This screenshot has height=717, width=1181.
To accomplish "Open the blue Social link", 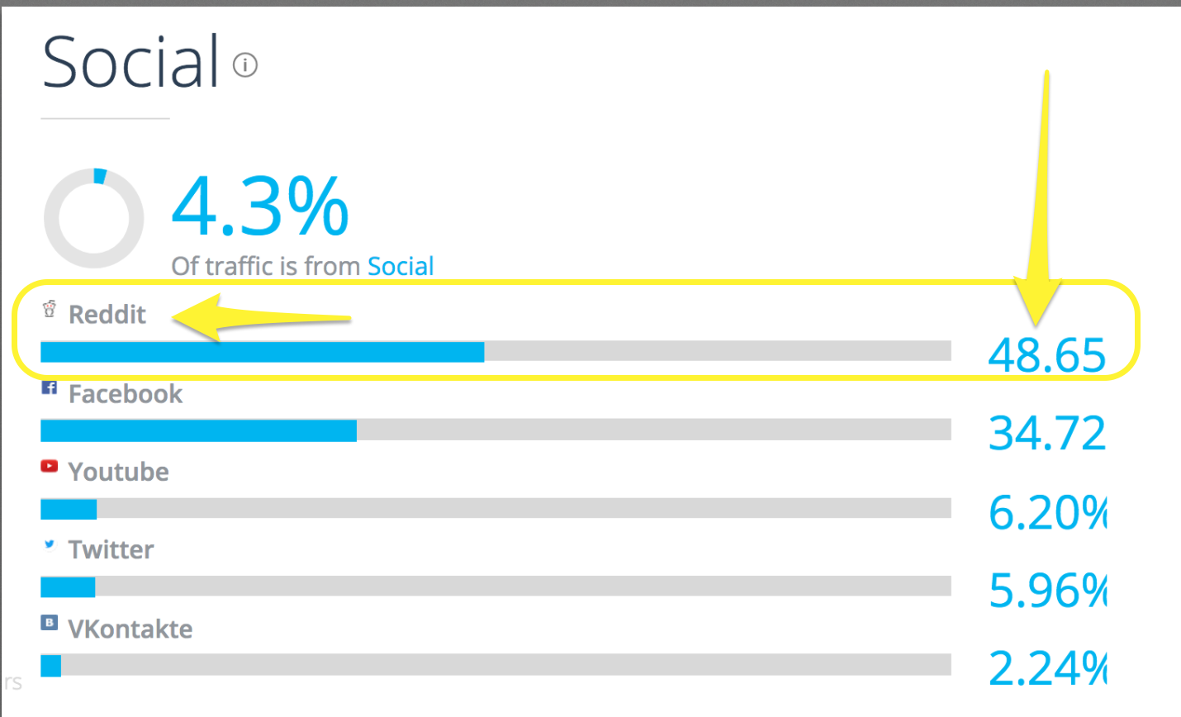I will [401, 266].
